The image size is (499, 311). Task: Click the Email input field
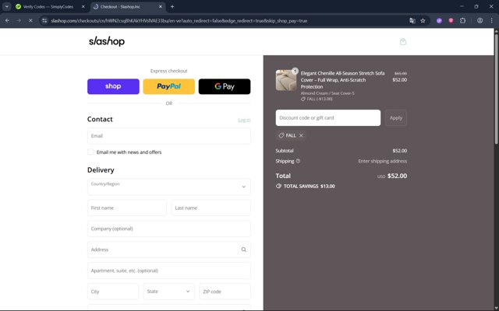pyautogui.click(x=169, y=136)
